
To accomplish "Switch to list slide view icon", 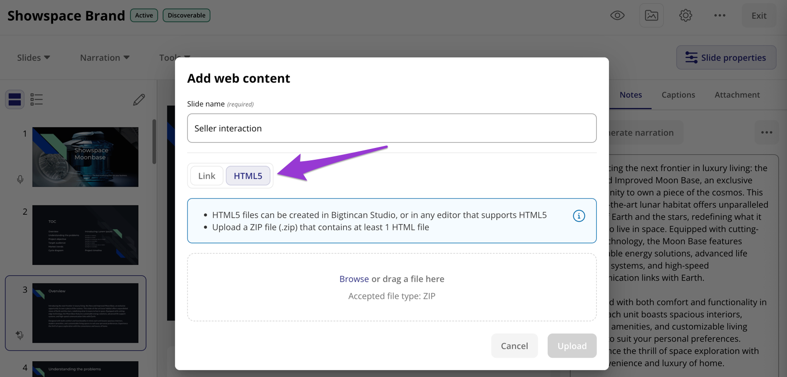I will coord(36,99).
